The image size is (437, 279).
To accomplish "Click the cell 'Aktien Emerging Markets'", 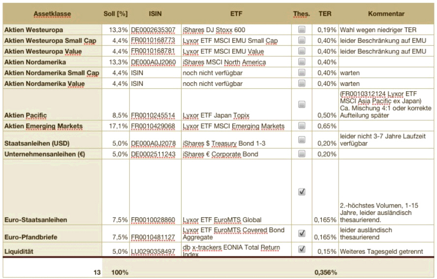I will coord(52,126).
